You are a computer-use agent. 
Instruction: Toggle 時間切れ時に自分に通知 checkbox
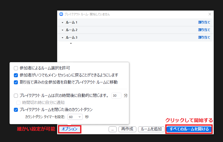(18, 103)
